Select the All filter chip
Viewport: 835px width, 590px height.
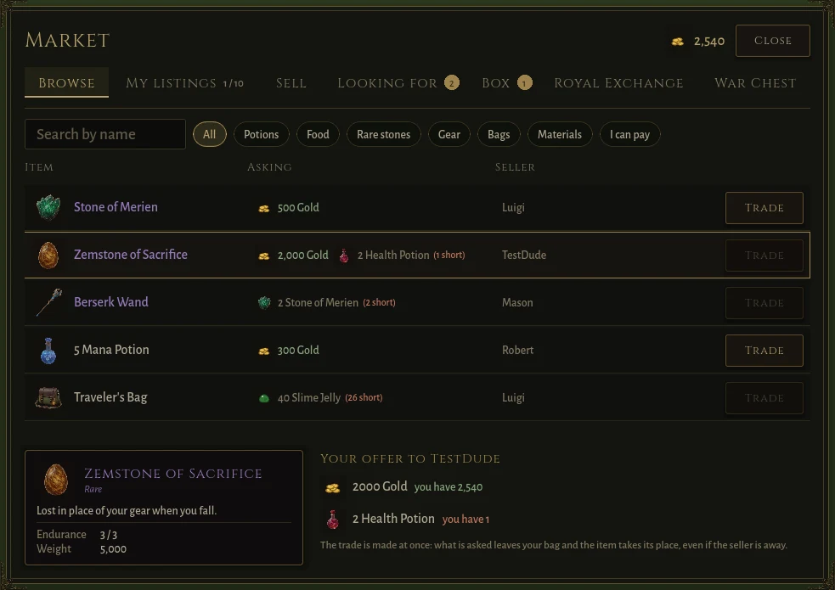(x=209, y=134)
